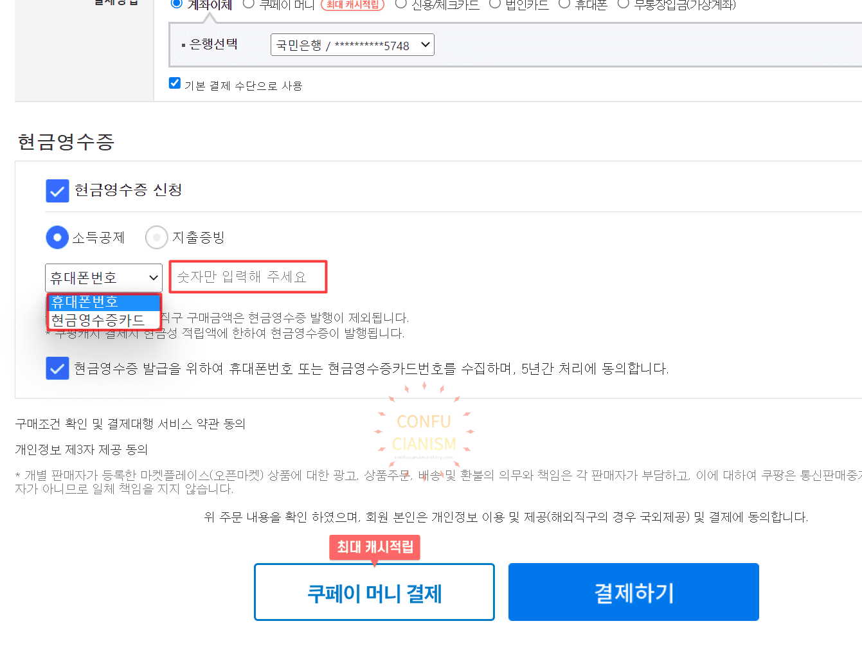Open 구매조건 확인 및 결제대행 서비스 약관 동의
Viewport: 862px width, 655px height.
point(130,424)
